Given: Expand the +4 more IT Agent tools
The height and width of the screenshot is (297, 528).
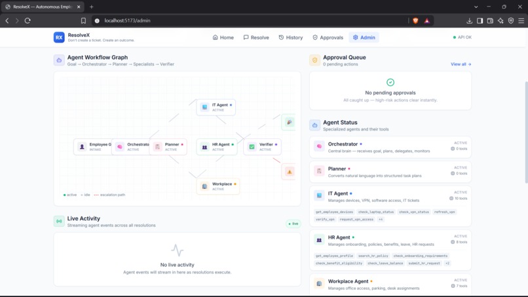Looking at the screenshot, I should pyautogui.click(x=381, y=220).
